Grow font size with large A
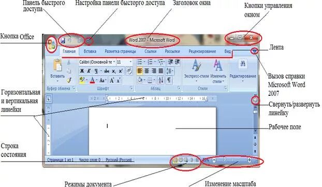 pos(112,80)
